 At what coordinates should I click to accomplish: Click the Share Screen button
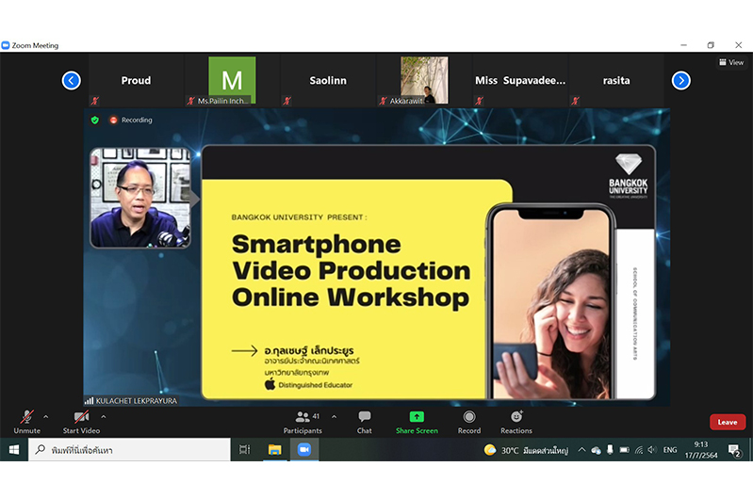click(417, 422)
